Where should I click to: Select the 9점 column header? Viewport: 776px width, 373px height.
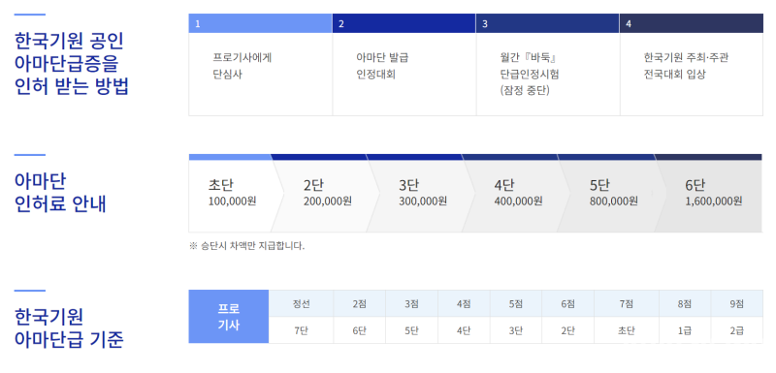coord(737,303)
